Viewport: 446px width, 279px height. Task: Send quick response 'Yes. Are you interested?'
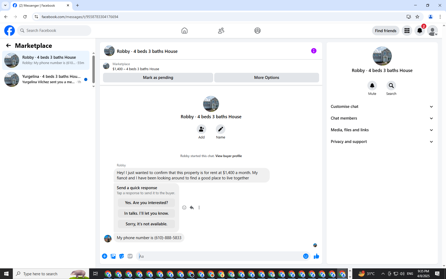coord(146,203)
